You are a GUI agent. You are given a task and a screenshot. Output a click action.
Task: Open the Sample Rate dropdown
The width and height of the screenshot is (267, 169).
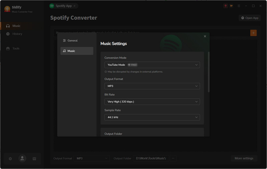point(152,117)
